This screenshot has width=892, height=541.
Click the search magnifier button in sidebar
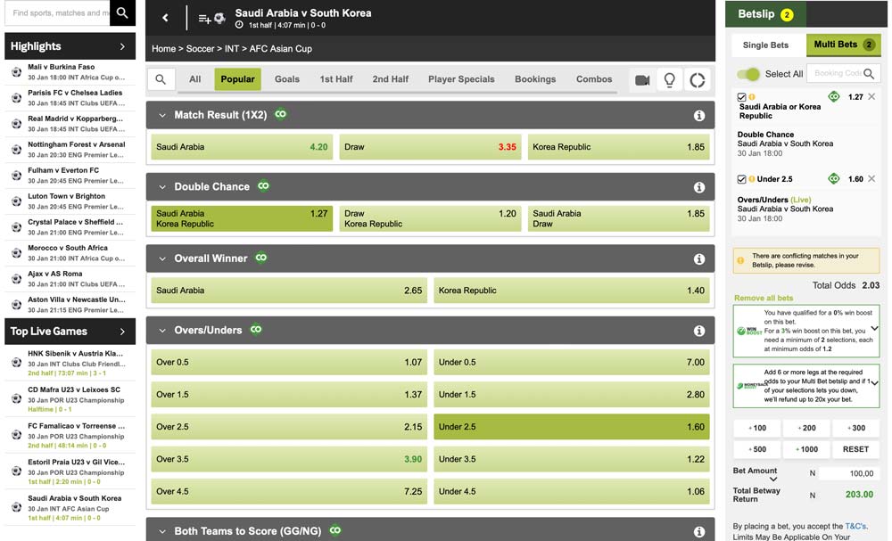[122, 12]
